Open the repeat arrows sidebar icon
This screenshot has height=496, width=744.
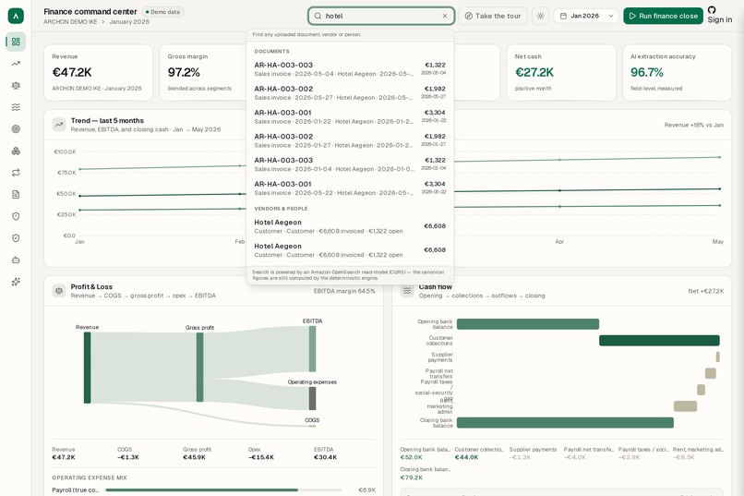point(16,173)
